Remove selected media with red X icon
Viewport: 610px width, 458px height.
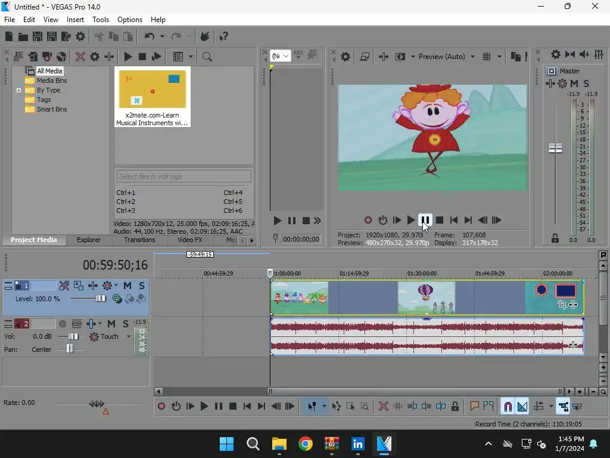(x=80, y=57)
